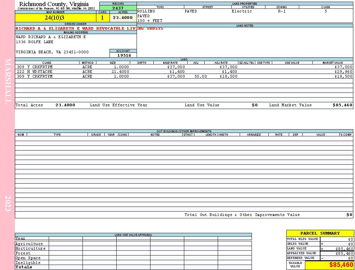This screenshot has width=355, height=270.
Task: Click the land size 21.4000
Action: click(x=120, y=72)
